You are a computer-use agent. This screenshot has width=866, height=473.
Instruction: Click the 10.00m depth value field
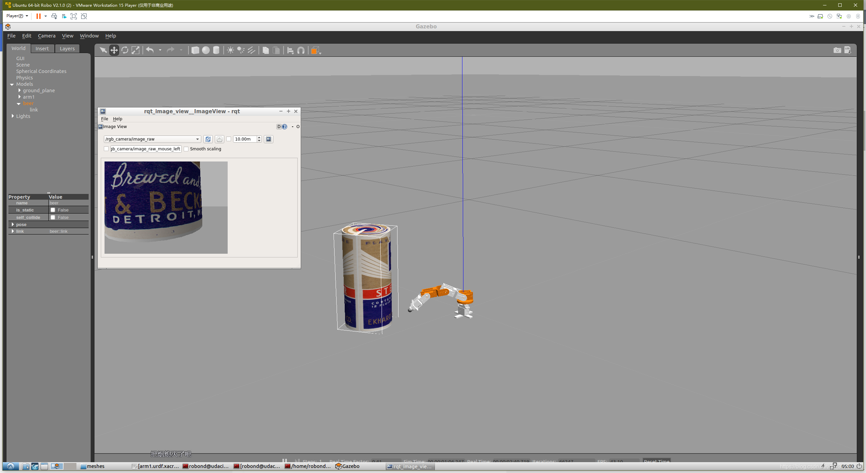tap(245, 139)
